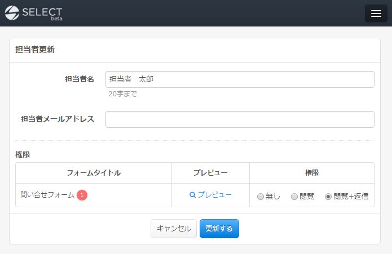Viewport: 392px width, 254px height.
Task: Click the 担当者更新 panel heading
Action: (x=35, y=50)
